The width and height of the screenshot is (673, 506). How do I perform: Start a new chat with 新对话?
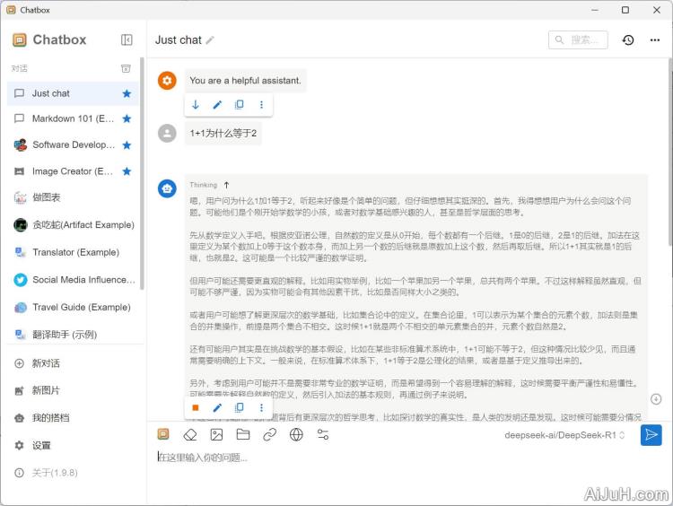(46, 363)
